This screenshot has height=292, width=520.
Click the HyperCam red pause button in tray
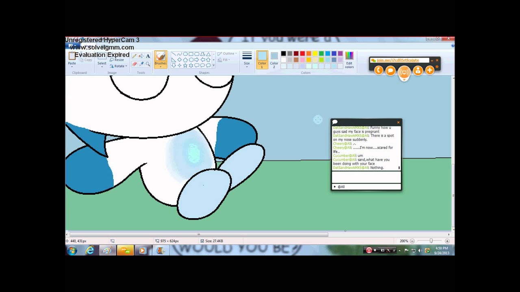click(369, 250)
